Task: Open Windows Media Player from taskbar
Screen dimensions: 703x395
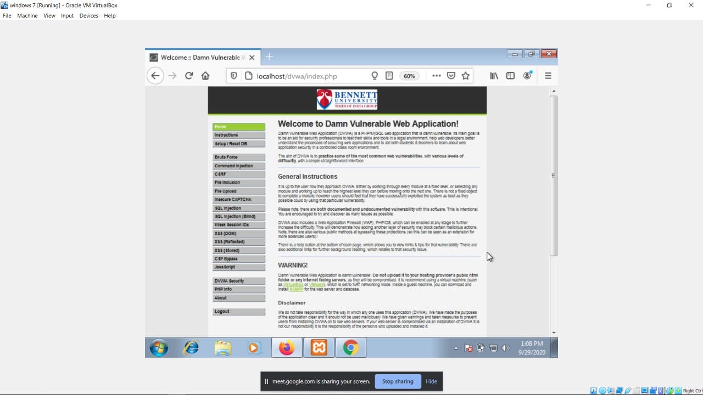Action: [254, 348]
